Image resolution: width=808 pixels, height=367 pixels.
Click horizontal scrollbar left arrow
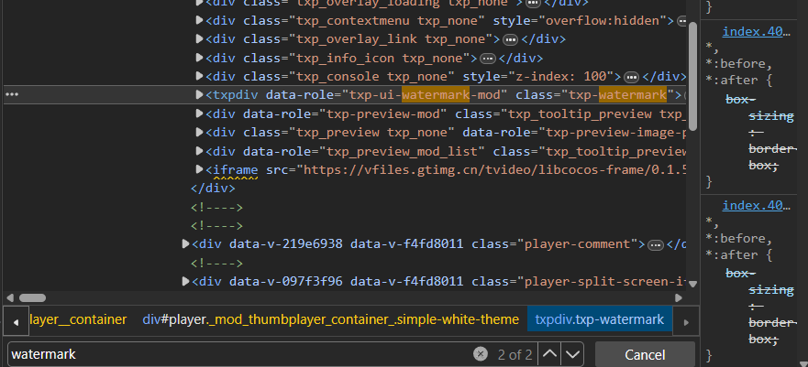pos(9,297)
